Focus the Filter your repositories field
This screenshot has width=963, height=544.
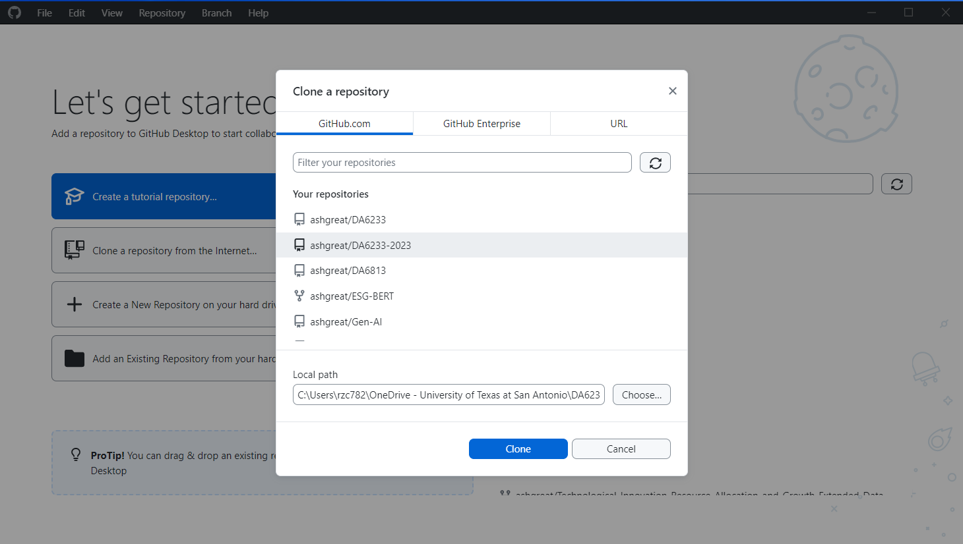tap(462, 163)
